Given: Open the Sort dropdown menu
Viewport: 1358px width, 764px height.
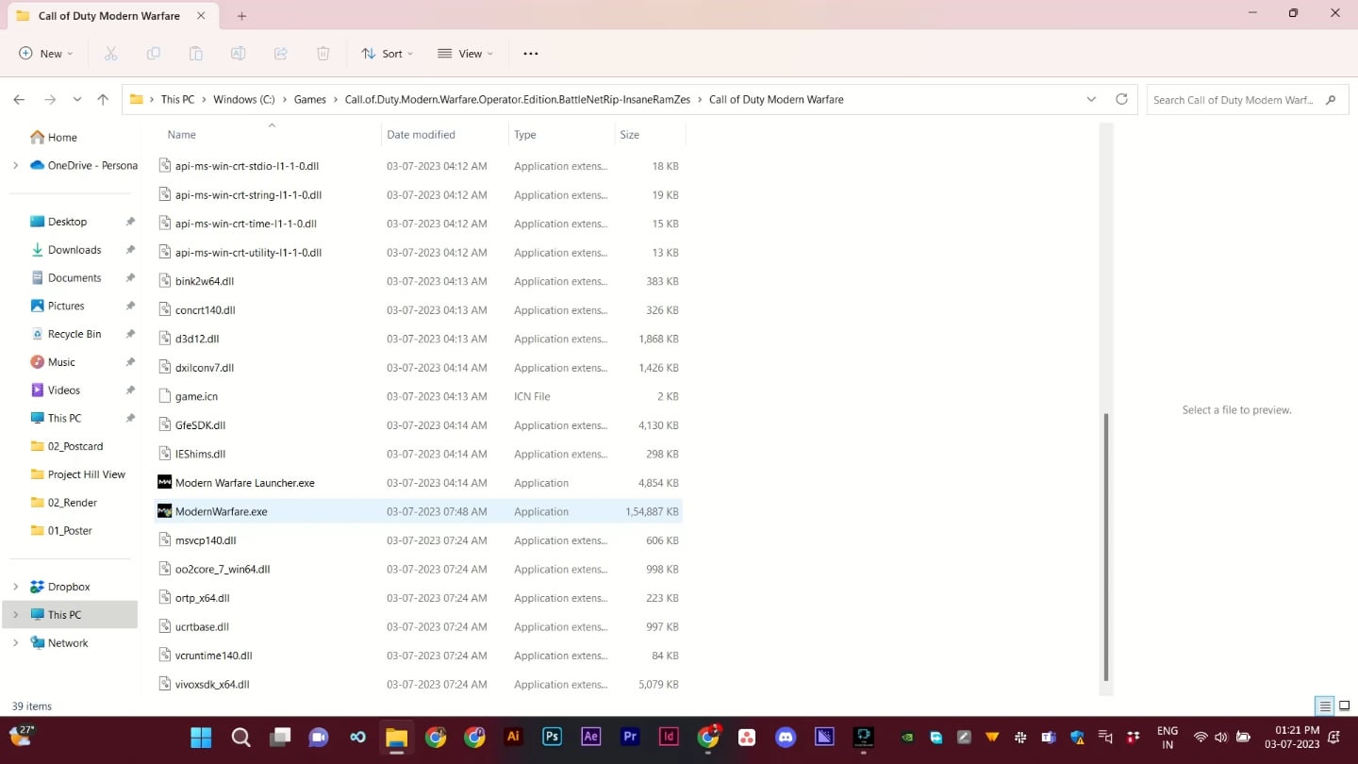Looking at the screenshot, I should pyautogui.click(x=388, y=54).
